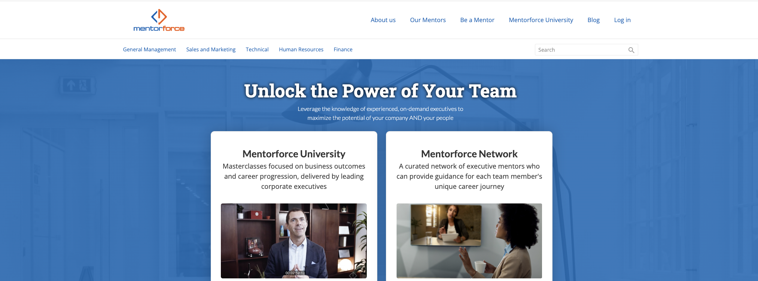This screenshot has height=281, width=758.
Task: Select the Sales and Marketing category
Action: pos(211,49)
